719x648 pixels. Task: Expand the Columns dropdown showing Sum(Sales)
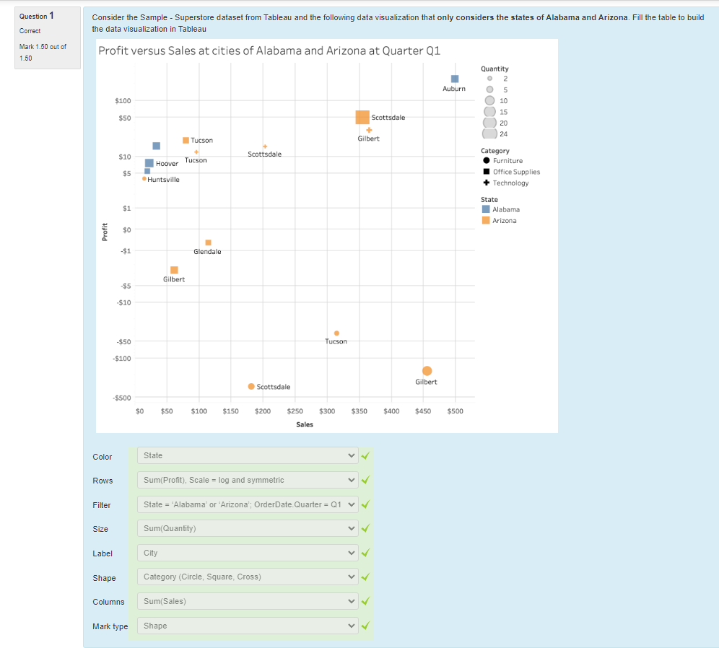(248, 602)
